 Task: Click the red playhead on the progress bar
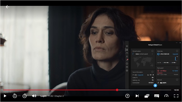click(117, 90)
